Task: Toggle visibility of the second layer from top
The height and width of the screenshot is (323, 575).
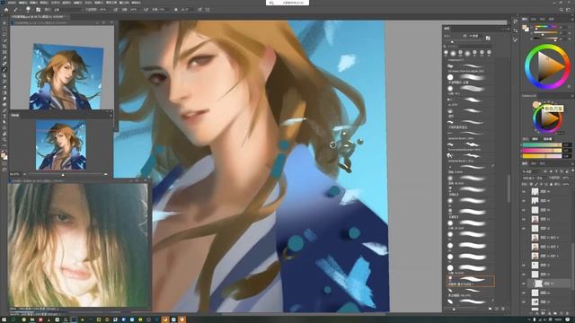Action: click(524, 201)
